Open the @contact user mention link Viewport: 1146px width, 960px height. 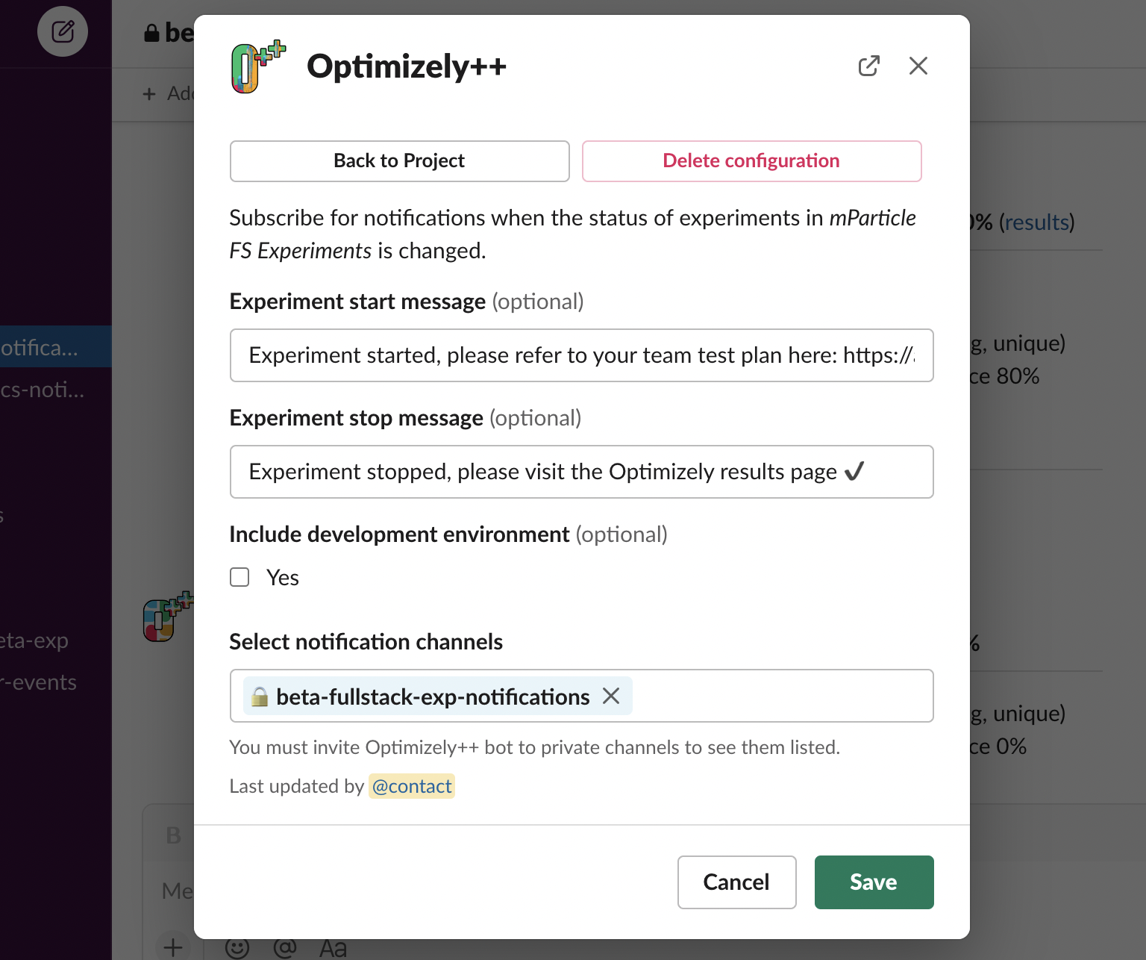point(412,786)
